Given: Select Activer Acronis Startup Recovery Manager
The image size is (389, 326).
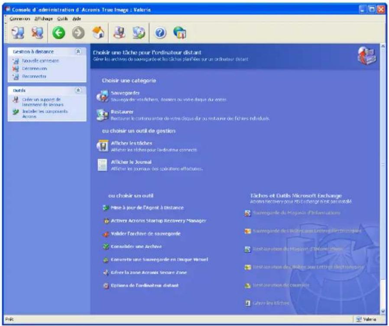Looking at the screenshot, I should tap(159, 221).
